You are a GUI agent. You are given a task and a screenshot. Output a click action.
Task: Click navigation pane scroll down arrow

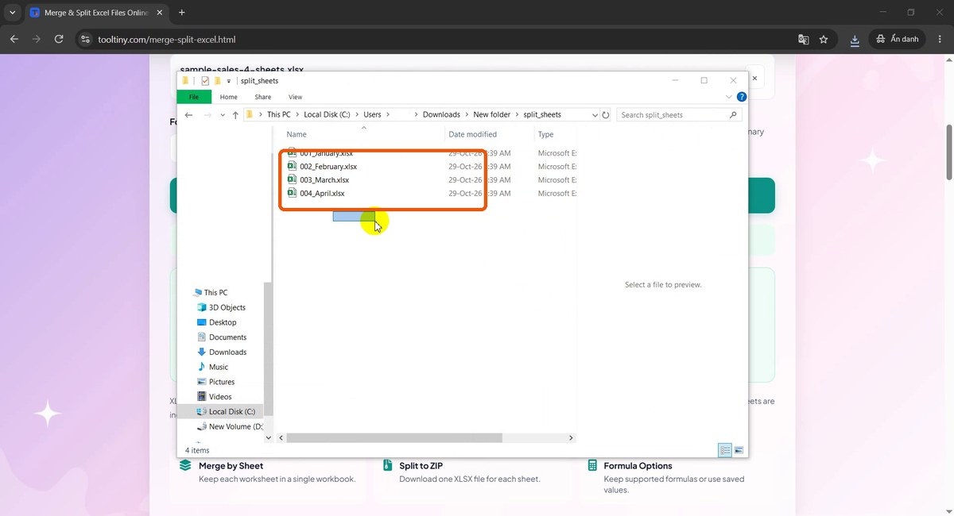pos(268,437)
